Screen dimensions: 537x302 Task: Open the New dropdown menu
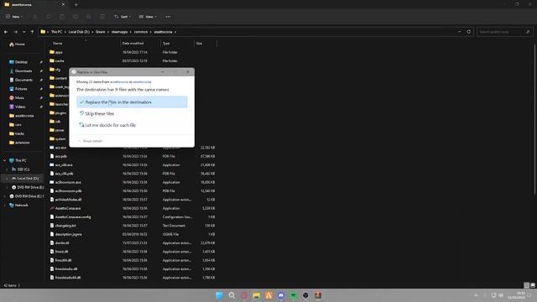[x=14, y=17]
